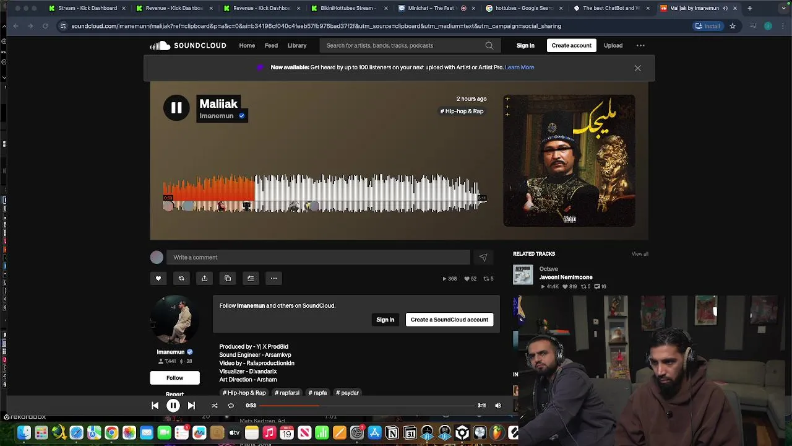Seek on the bottom progress bar

(x=366, y=406)
